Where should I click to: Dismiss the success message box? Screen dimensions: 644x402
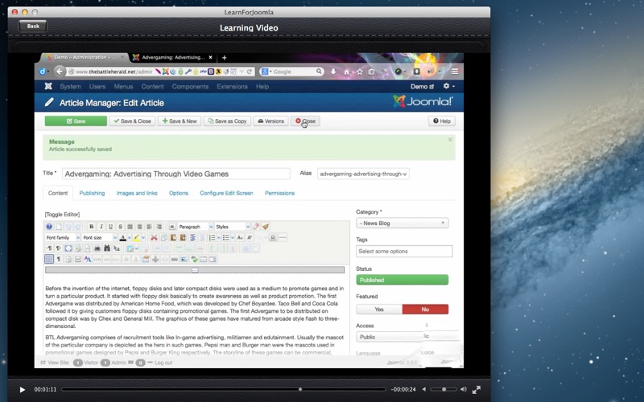[x=450, y=140]
